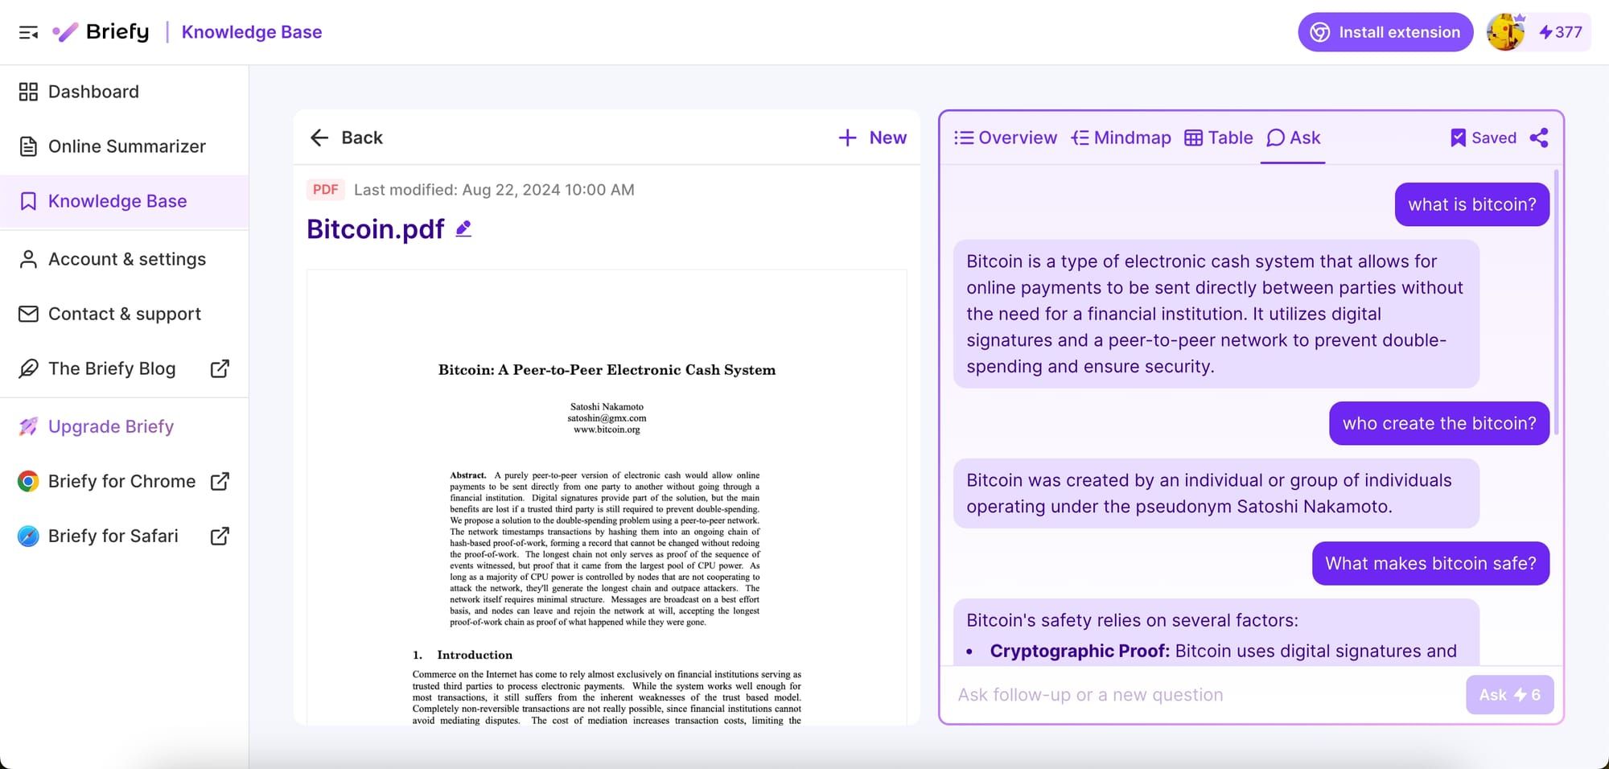1609x769 pixels.
Task: Click the Install extension button
Action: [x=1385, y=32]
